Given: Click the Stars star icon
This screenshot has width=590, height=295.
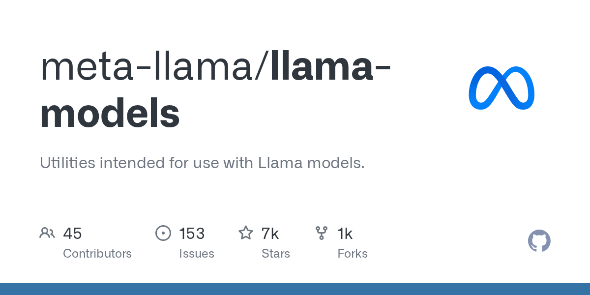Looking at the screenshot, I should tap(246, 233).
